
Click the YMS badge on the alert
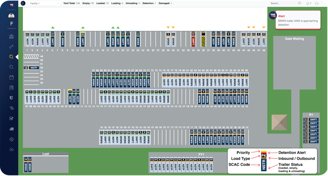(x=273, y=15)
